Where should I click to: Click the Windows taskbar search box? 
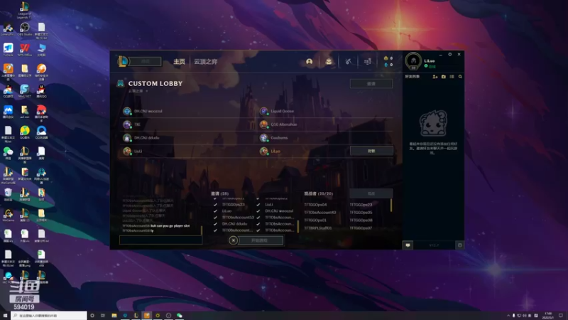(x=49, y=316)
